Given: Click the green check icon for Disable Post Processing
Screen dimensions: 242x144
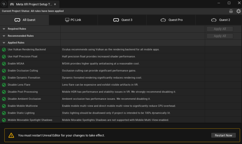Looking at the screenshot, I should [x=4, y=92].
